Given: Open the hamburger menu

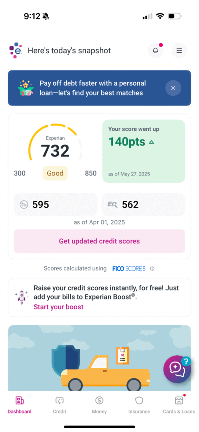Looking at the screenshot, I should pyautogui.click(x=179, y=51).
